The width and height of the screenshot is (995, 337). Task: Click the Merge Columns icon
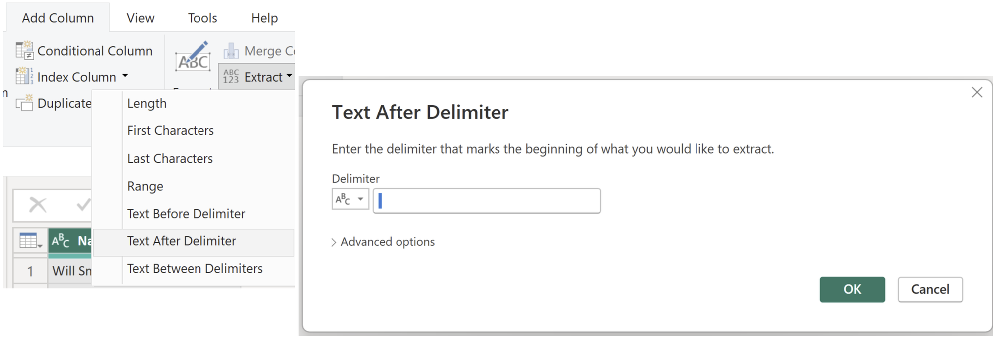231,51
